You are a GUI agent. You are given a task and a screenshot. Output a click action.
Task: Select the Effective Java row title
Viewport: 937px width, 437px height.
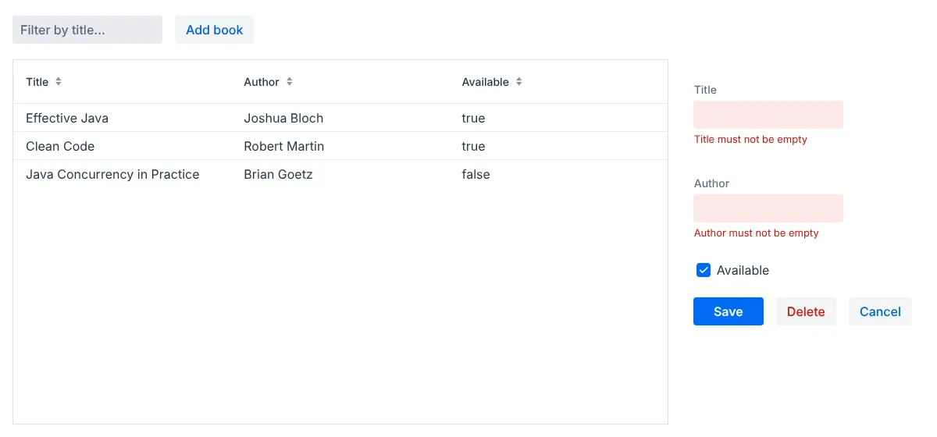[67, 118]
